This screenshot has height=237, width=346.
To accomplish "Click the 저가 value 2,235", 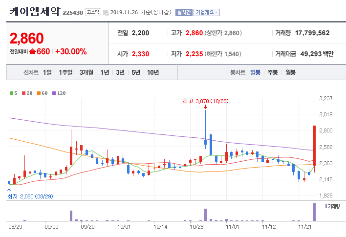I will [194, 54].
